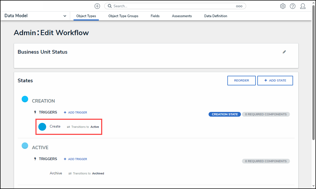The width and height of the screenshot is (316, 189).
Task: Click the Active state color circle
Action: 25,146
